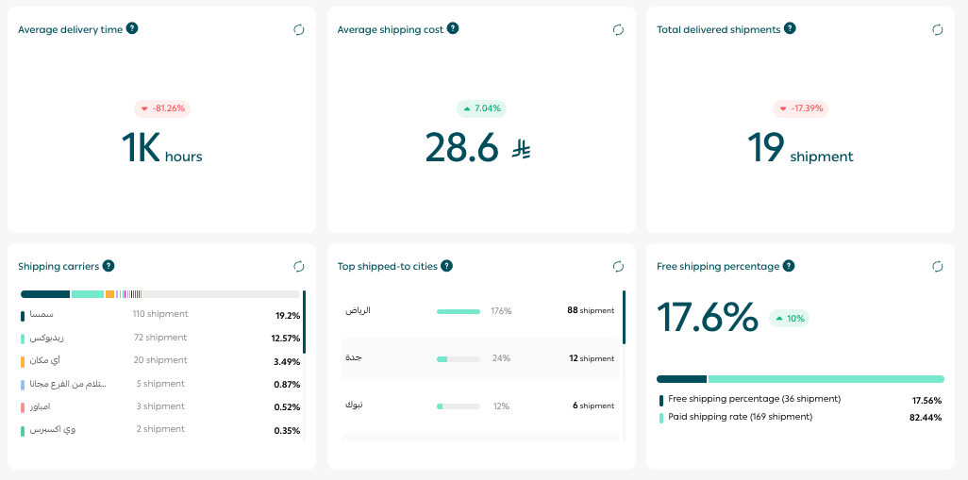Select the ريدبوكس carrier row
Image resolution: width=968 pixels, height=480 pixels.
tap(160, 338)
